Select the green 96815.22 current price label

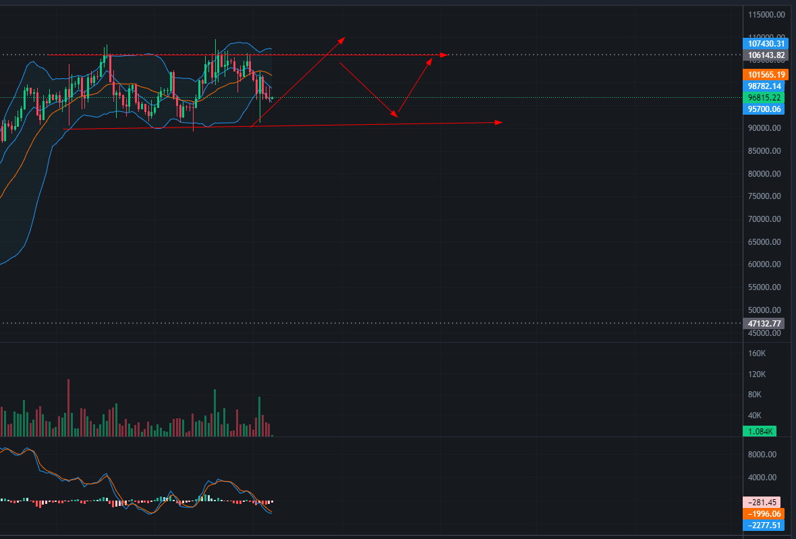pyautogui.click(x=764, y=97)
